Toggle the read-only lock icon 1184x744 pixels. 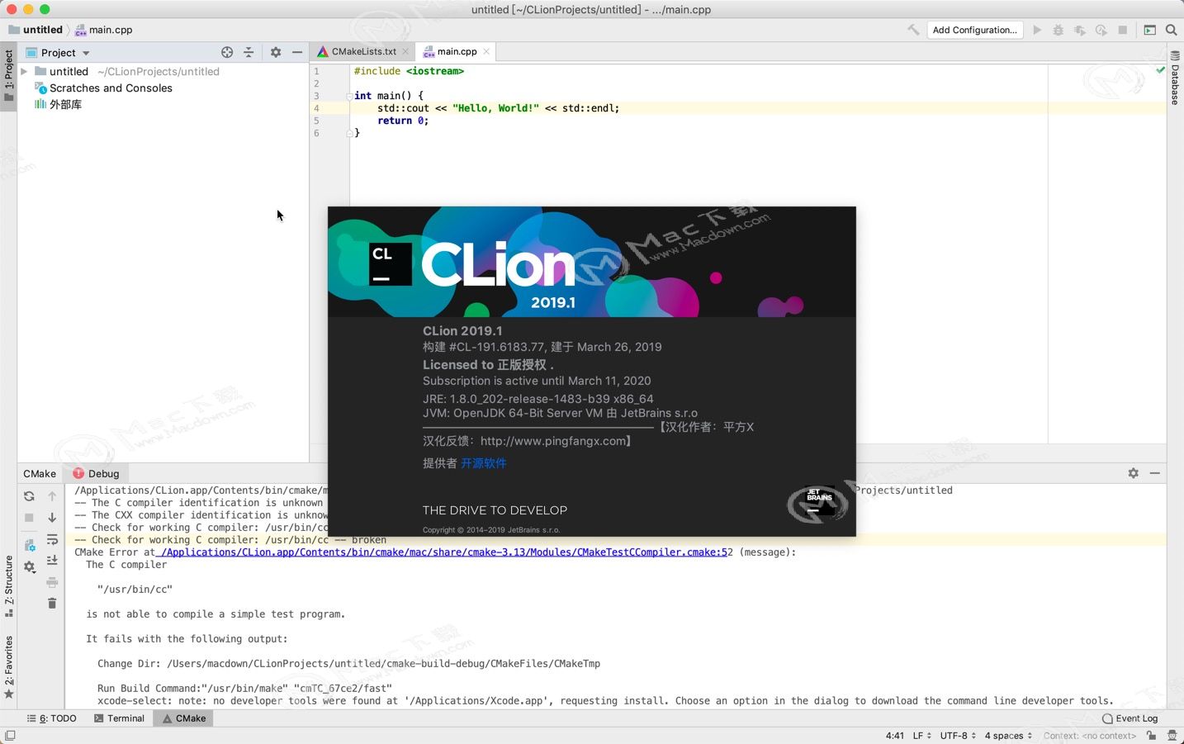(x=1151, y=736)
